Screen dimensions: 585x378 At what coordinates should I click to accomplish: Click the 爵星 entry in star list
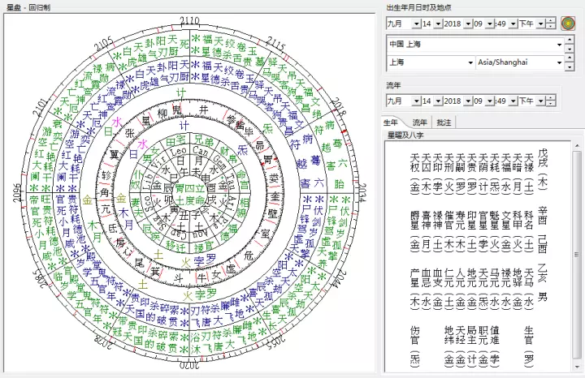[x=415, y=221]
